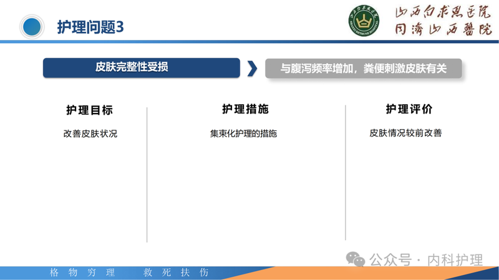
Task: Select the text 集束化护理的措施
Action: [243, 133]
